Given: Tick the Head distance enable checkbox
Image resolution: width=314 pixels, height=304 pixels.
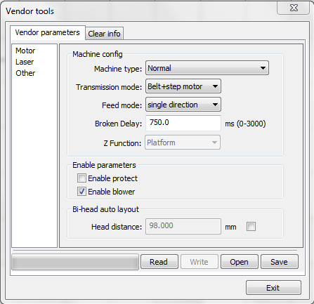Looking at the screenshot, I should pyautogui.click(x=251, y=226).
